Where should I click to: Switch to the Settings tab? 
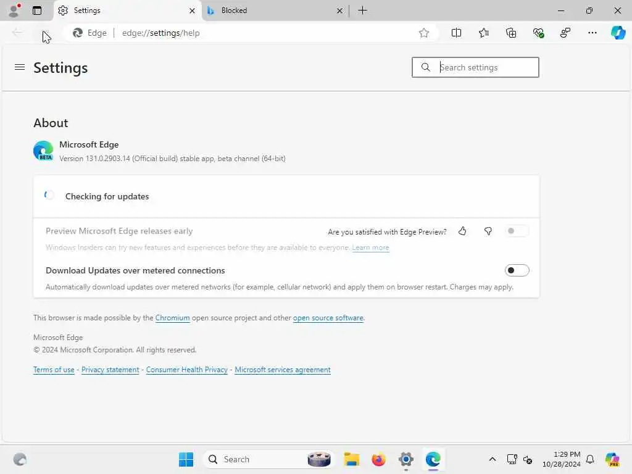point(127,10)
